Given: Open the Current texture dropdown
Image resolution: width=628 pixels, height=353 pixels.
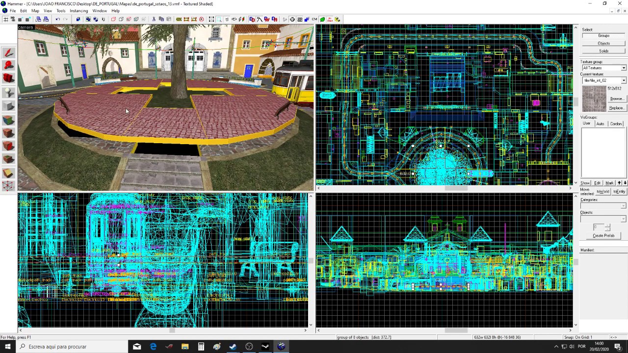Looking at the screenshot, I should tap(624, 80).
